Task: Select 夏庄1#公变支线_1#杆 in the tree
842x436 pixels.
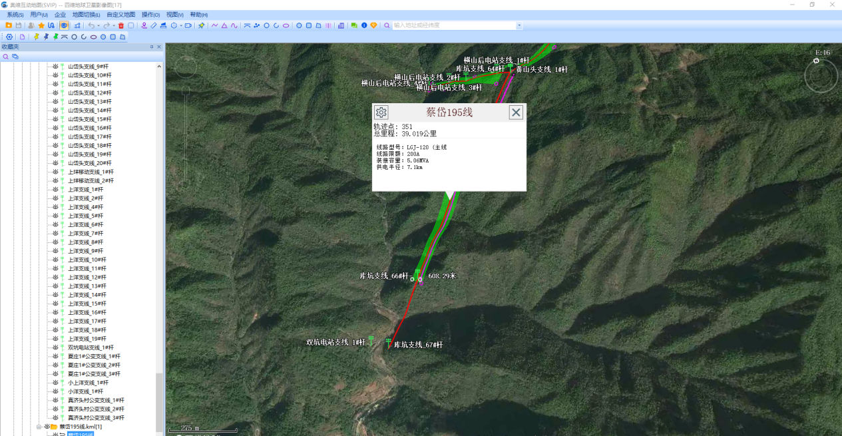Action: click(x=94, y=356)
